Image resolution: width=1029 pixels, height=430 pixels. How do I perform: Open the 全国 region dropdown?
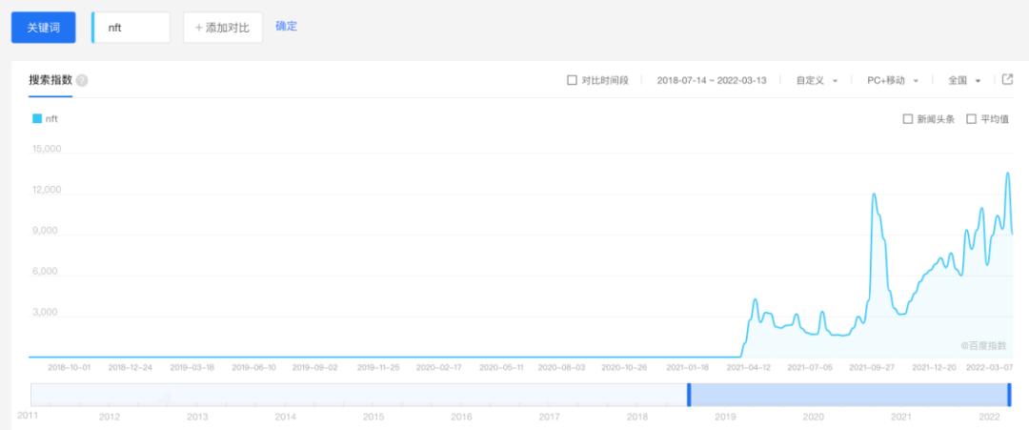pyautogui.click(x=964, y=81)
